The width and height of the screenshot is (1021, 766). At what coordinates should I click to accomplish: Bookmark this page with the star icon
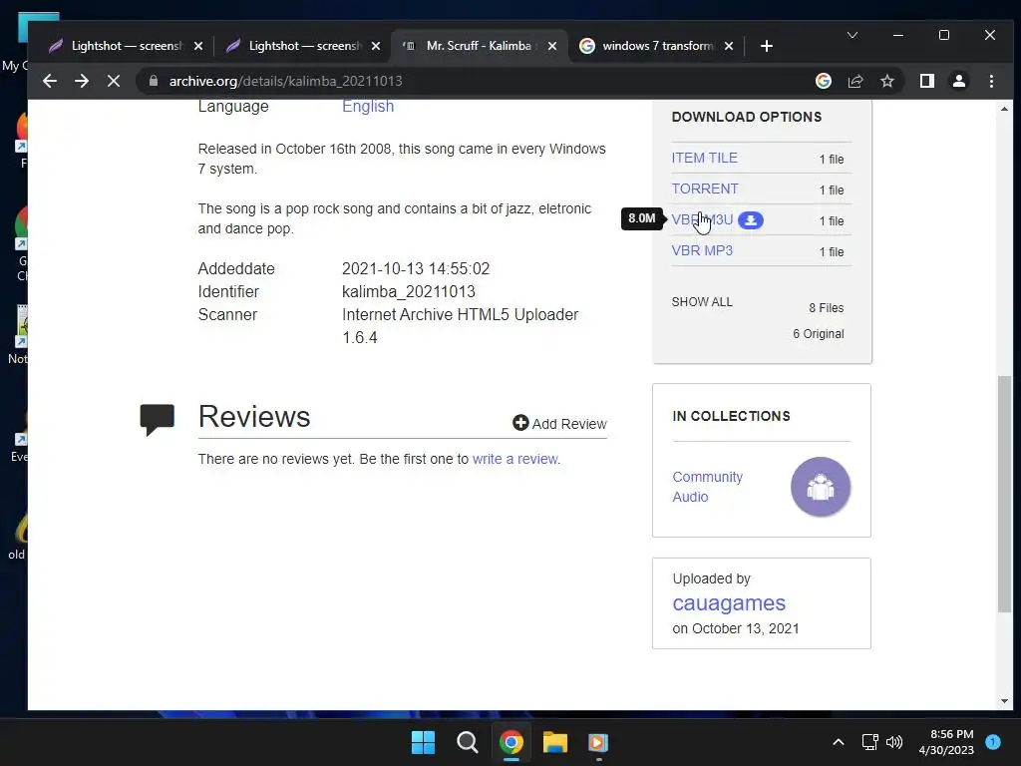(x=886, y=81)
